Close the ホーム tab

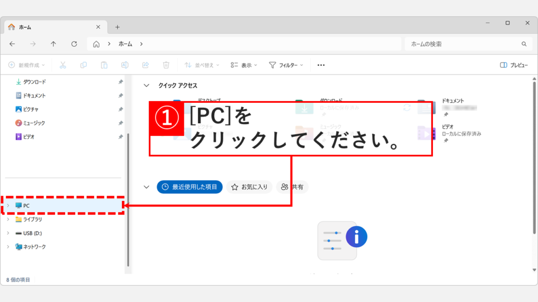coord(98,27)
